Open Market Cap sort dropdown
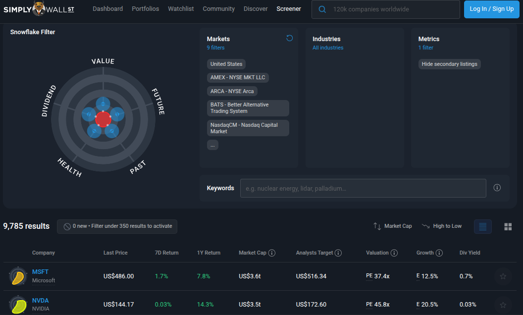Screen dimensions: 523x315 pyautogui.click(x=393, y=226)
